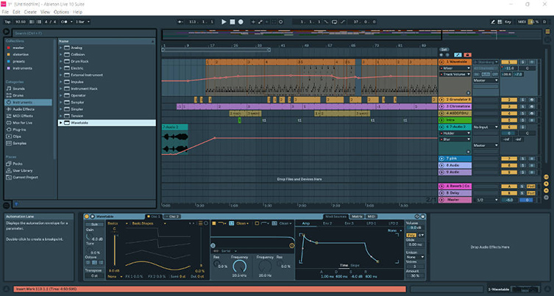Solo the 2 Granulator II track
This screenshot has height=296, width=554.
(x=523, y=100)
